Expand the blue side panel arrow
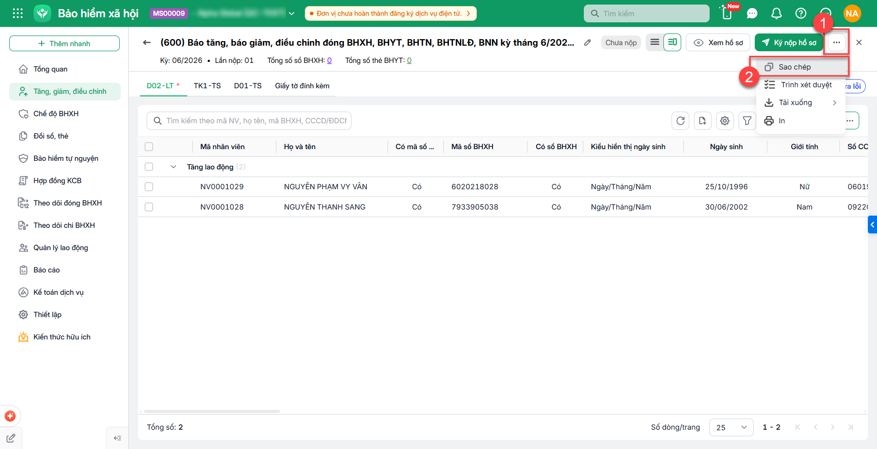The image size is (877, 449). point(872,224)
